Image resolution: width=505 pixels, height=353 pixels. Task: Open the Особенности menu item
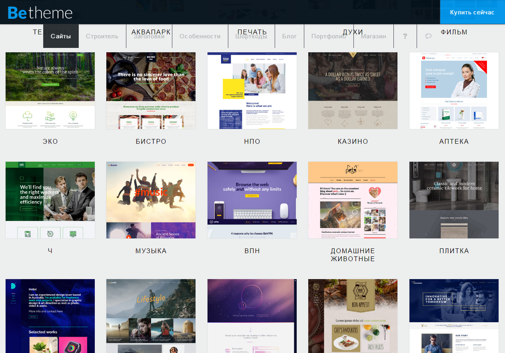click(200, 36)
